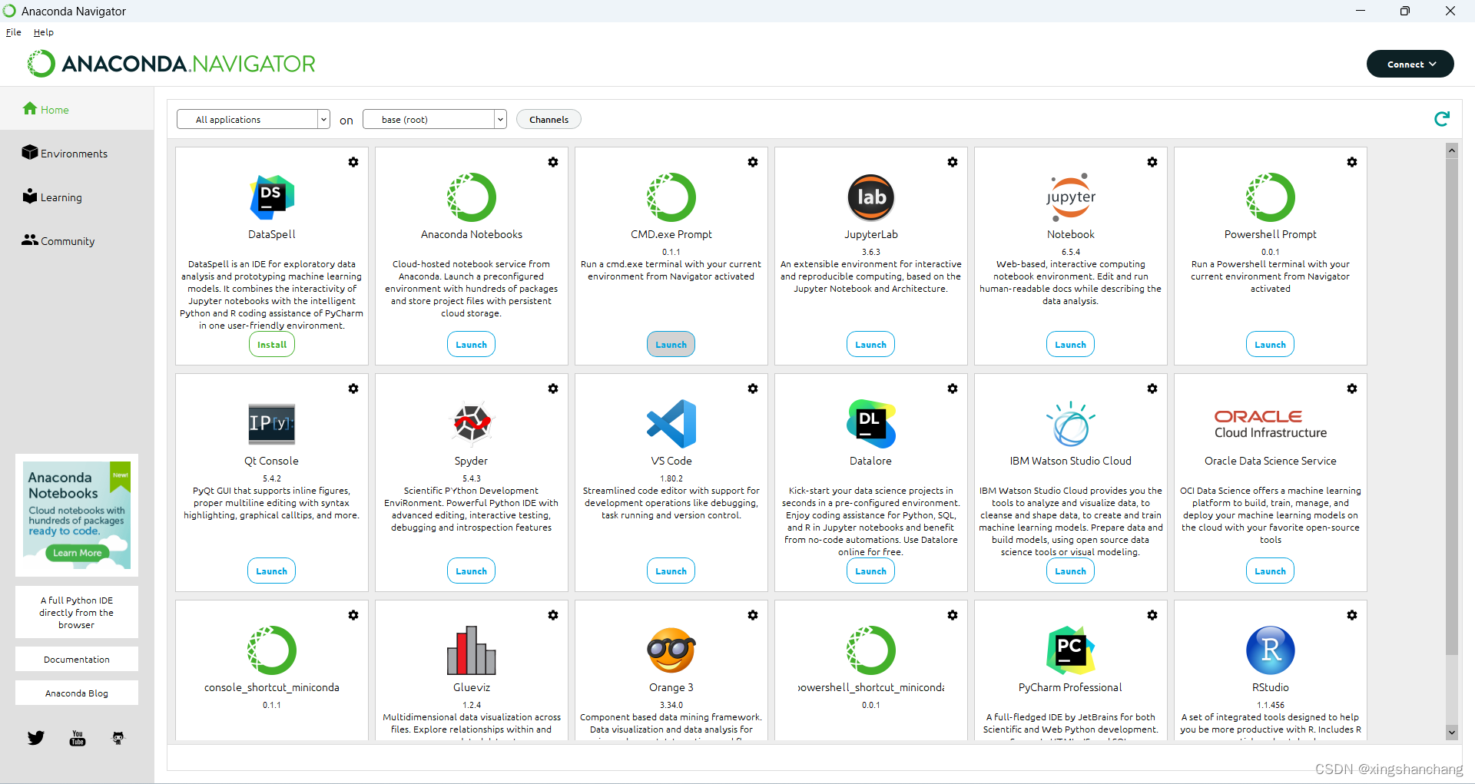Click the scrollbar up arrow

pos(1452,150)
